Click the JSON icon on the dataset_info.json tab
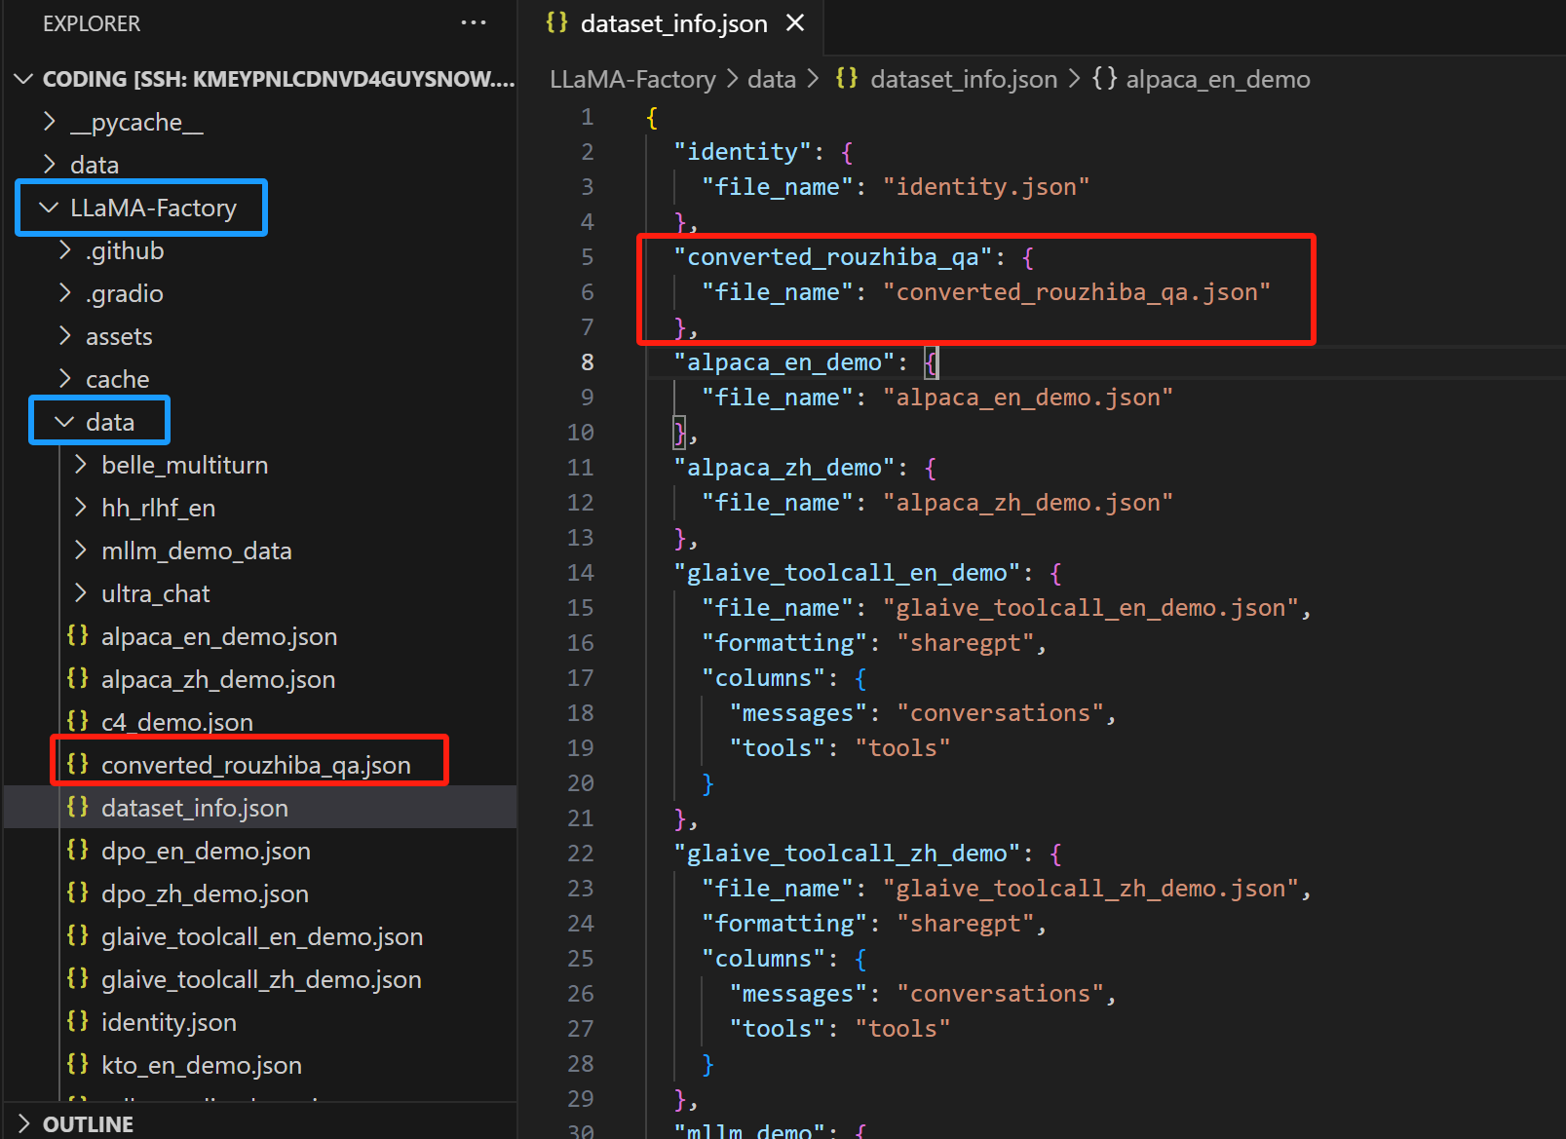This screenshot has width=1566, height=1139. pyautogui.click(x=556, y=22)
